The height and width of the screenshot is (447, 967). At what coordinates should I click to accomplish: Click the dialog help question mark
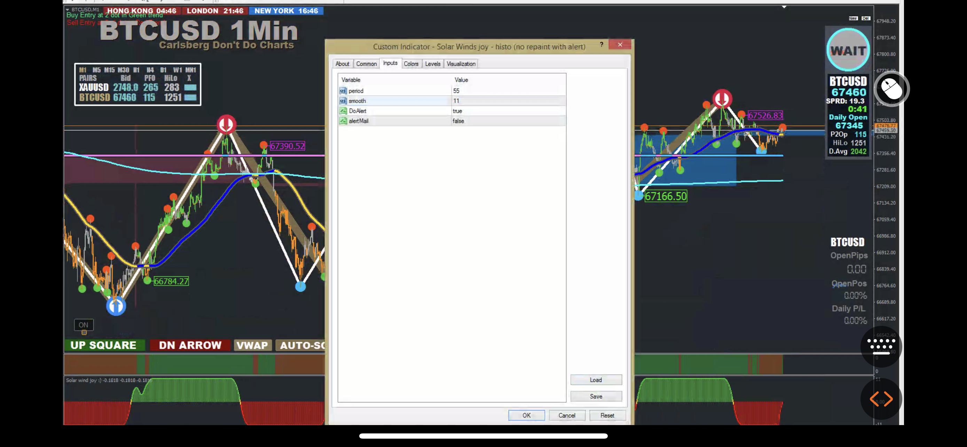[602, 44]
